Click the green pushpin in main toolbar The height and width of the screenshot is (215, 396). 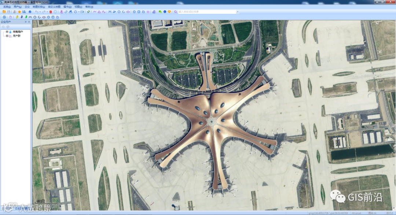pos(88,12)
